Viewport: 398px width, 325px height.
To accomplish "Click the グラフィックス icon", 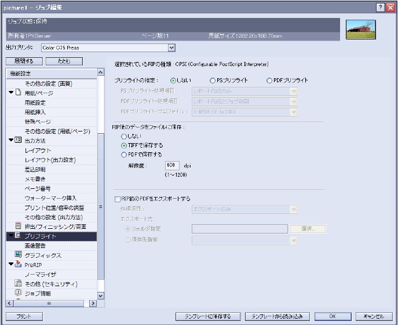I will point(18,255).
